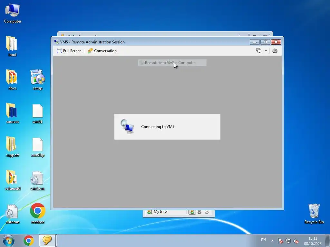
Task: Click the 'Connecting to VM5' status text
Action: 158,127
